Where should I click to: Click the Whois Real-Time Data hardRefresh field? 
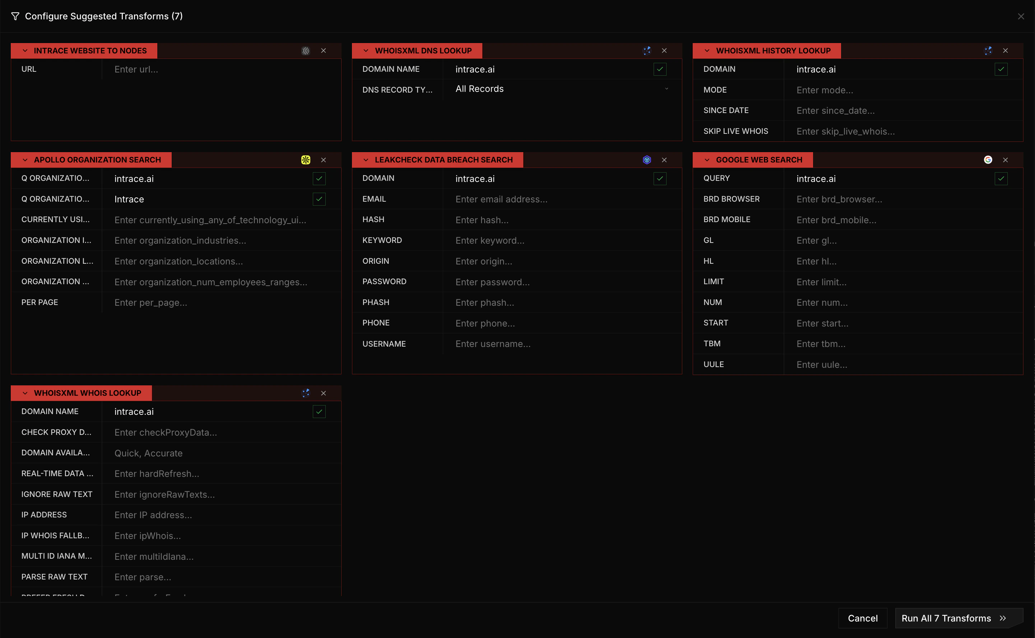(221, 474)
